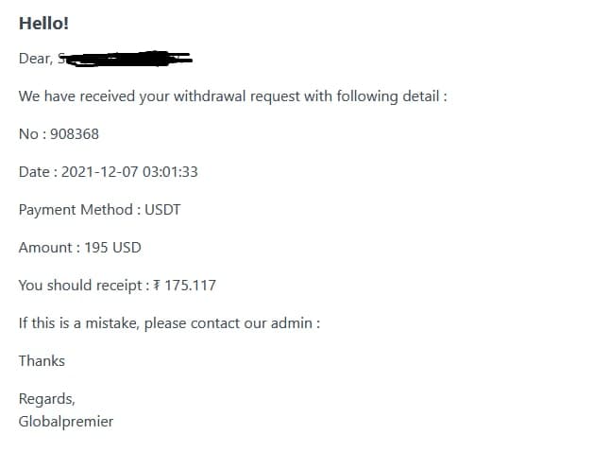Click the Hello! heading
This screenshot has height=452, width=610.
43,24
